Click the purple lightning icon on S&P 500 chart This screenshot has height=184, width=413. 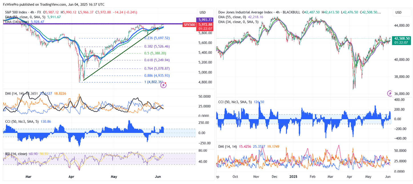pos(164,85)
